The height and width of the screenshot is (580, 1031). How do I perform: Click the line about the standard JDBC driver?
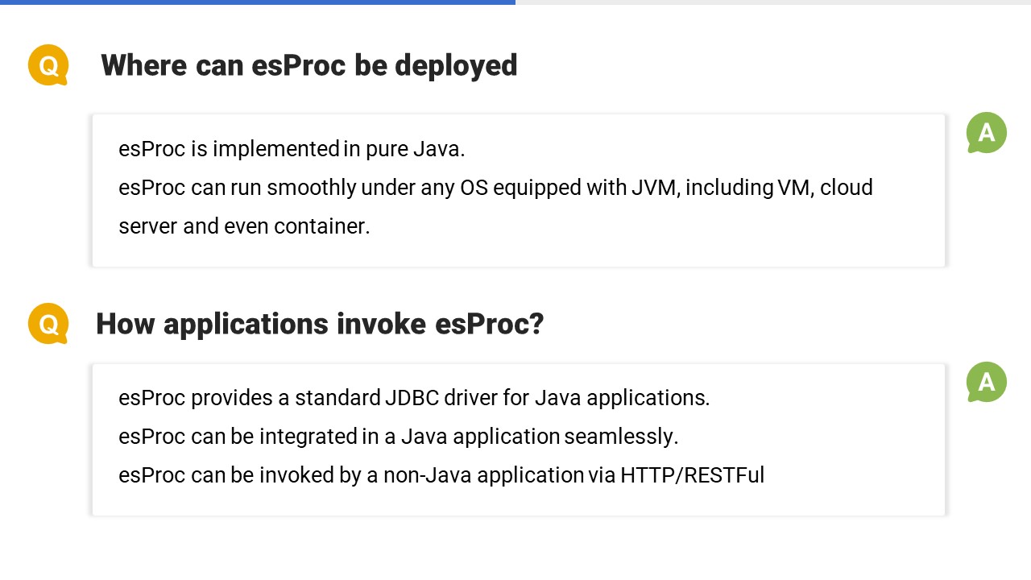click(x=414, y=398)
